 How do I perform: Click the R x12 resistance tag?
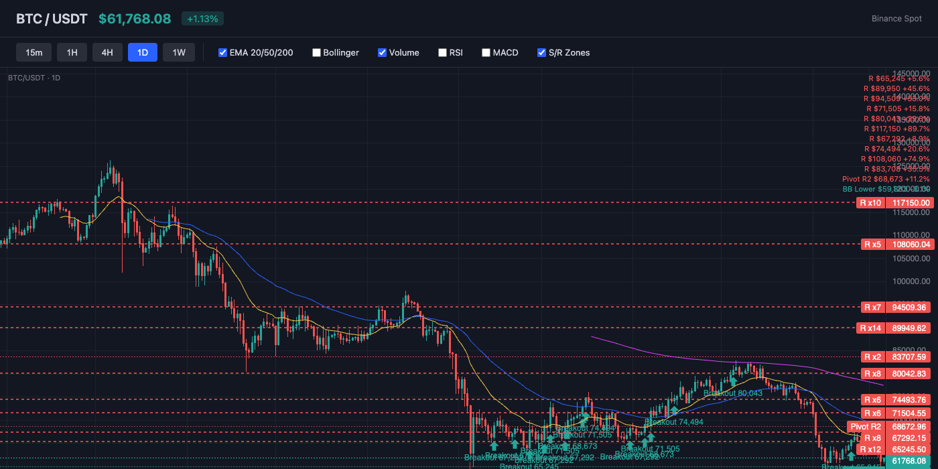tap(871, 449)
